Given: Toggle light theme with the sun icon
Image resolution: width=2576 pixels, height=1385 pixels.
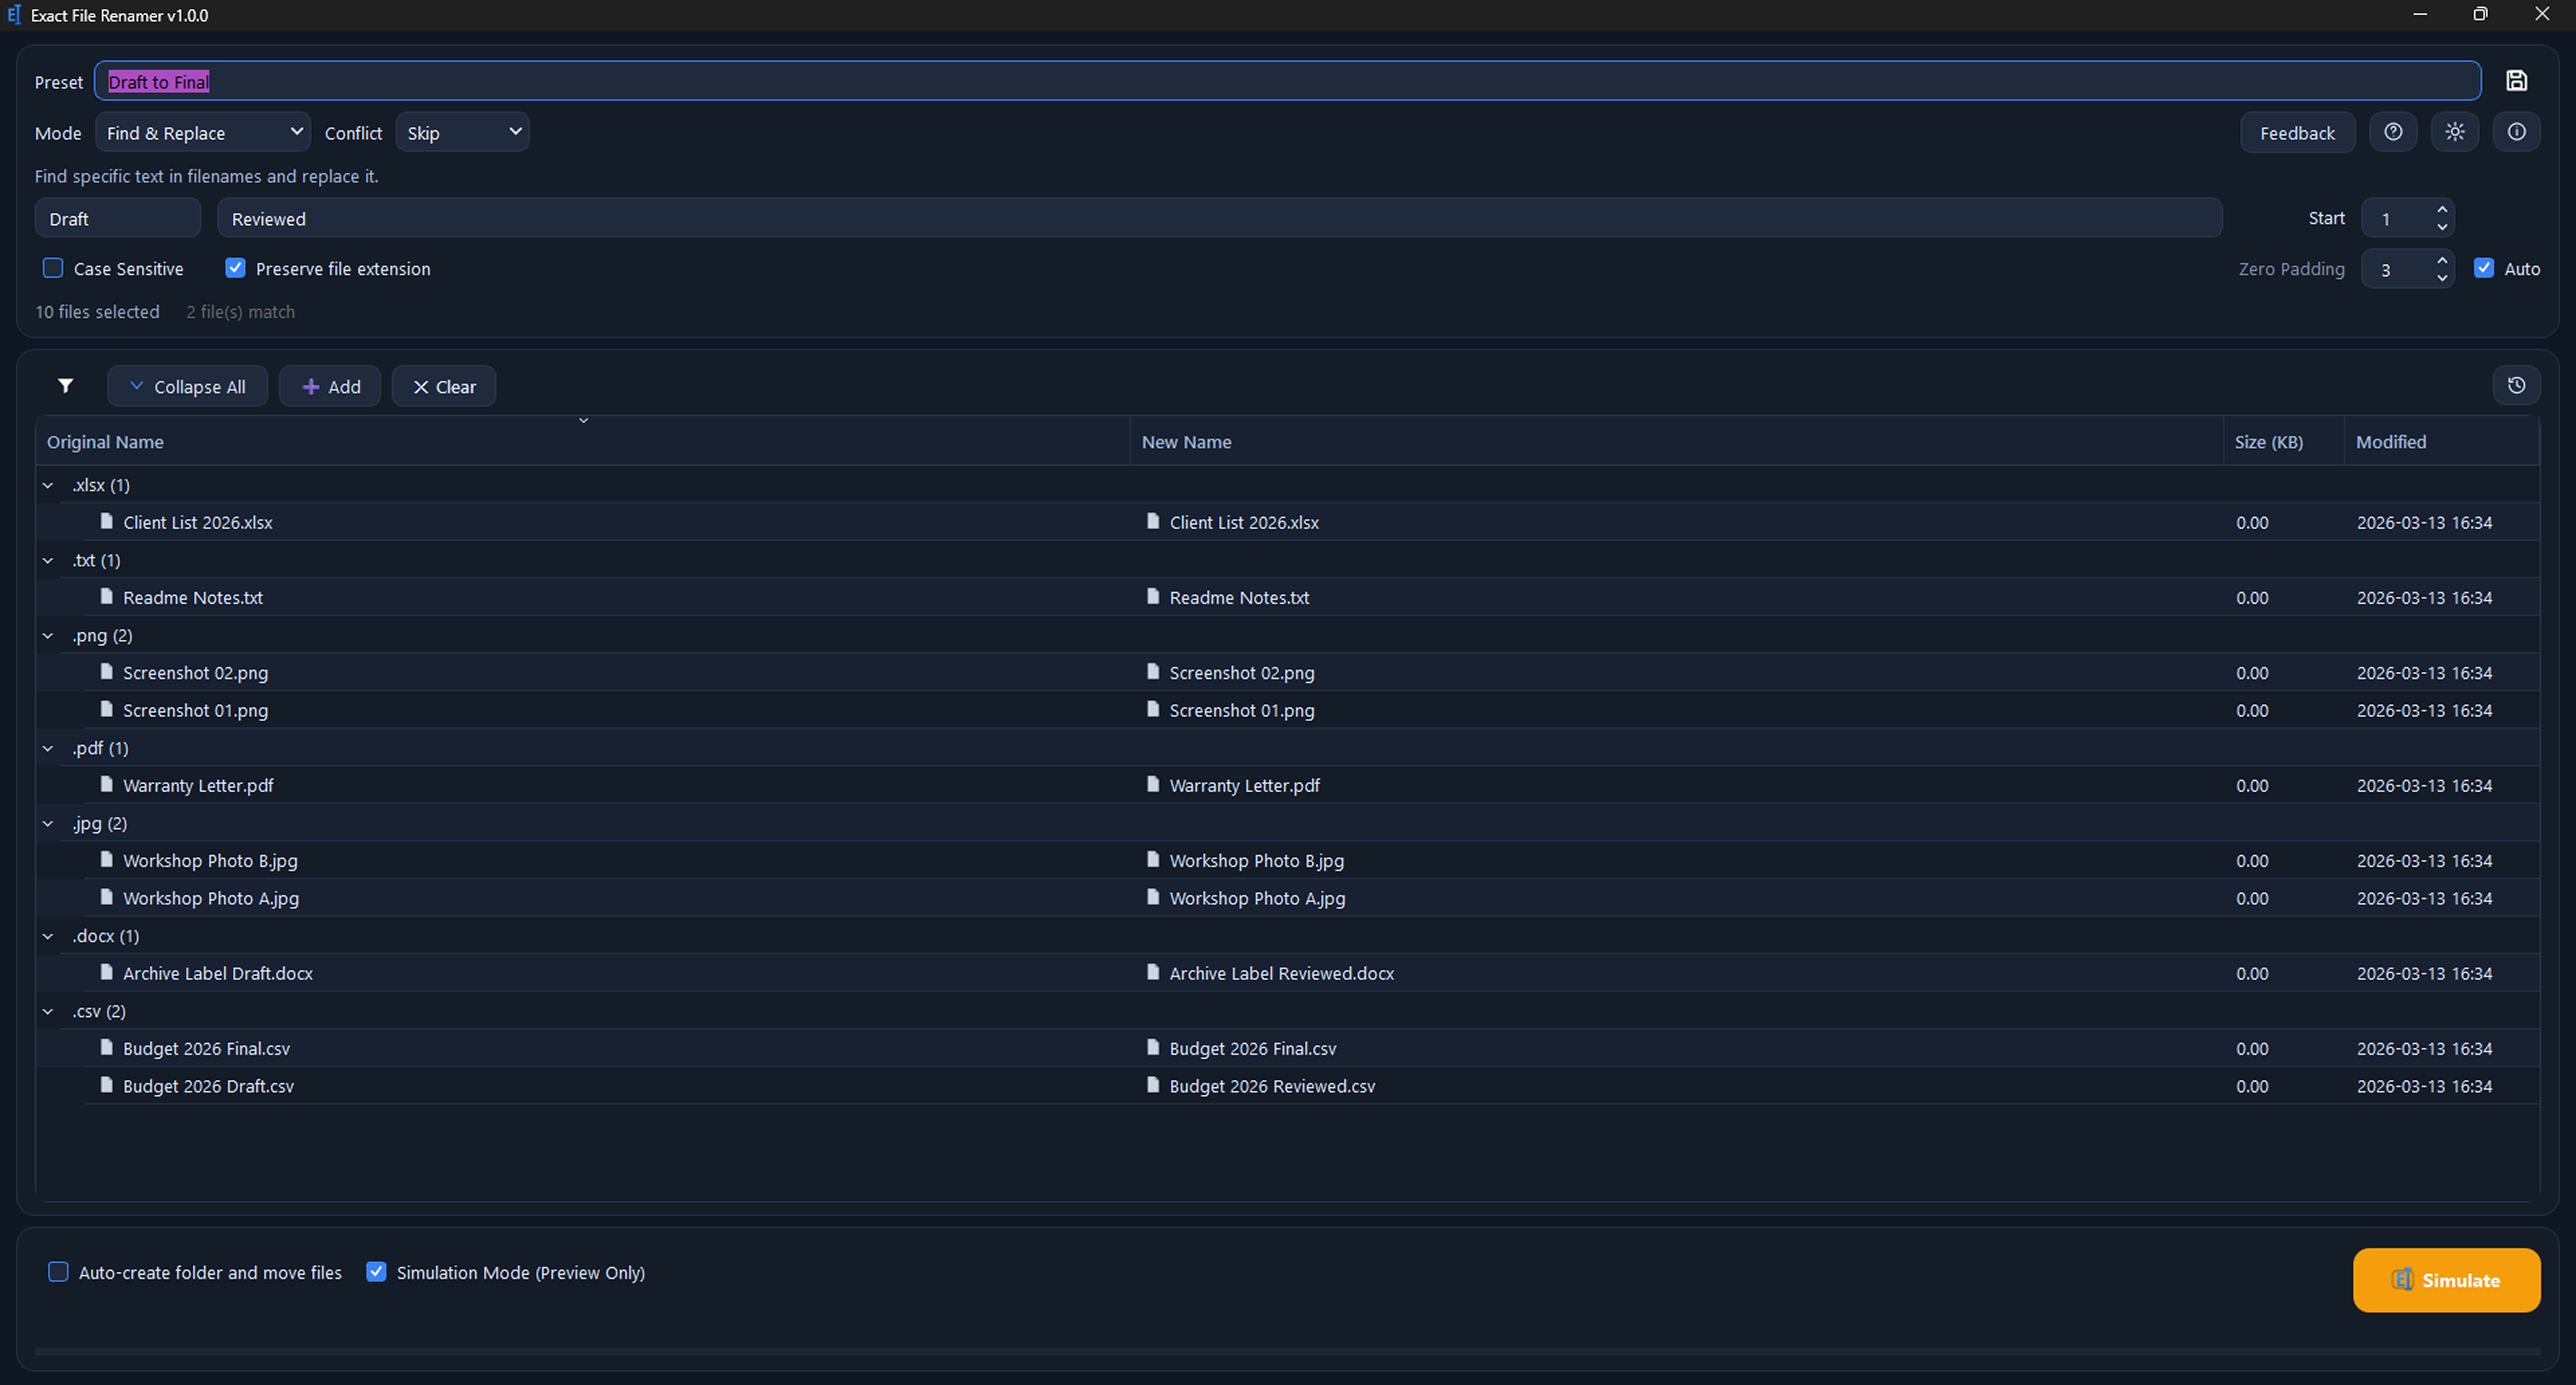Looking at the screenshot, I should pos(2455,131).
